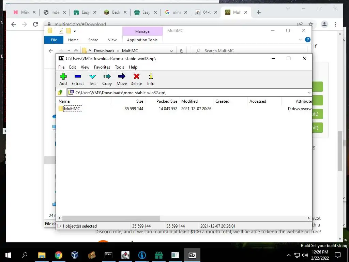Click the Move toolbar icon in 7-Zip
The width and height of the screenshot is (349, 262).
tap(122, 79)
